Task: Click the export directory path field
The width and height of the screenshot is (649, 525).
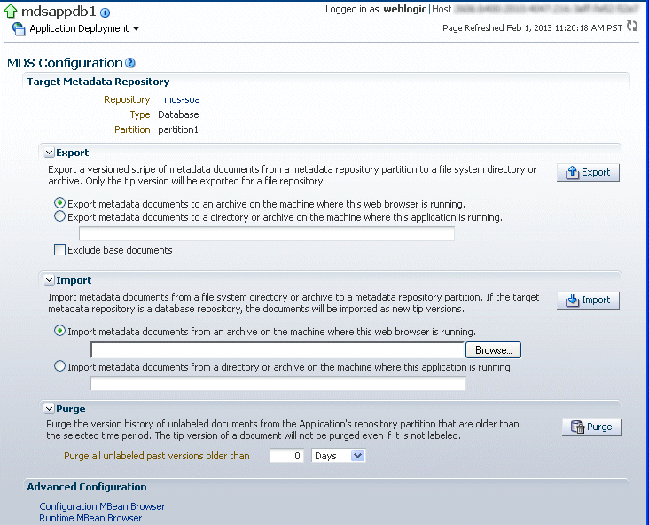Action: 267,233
